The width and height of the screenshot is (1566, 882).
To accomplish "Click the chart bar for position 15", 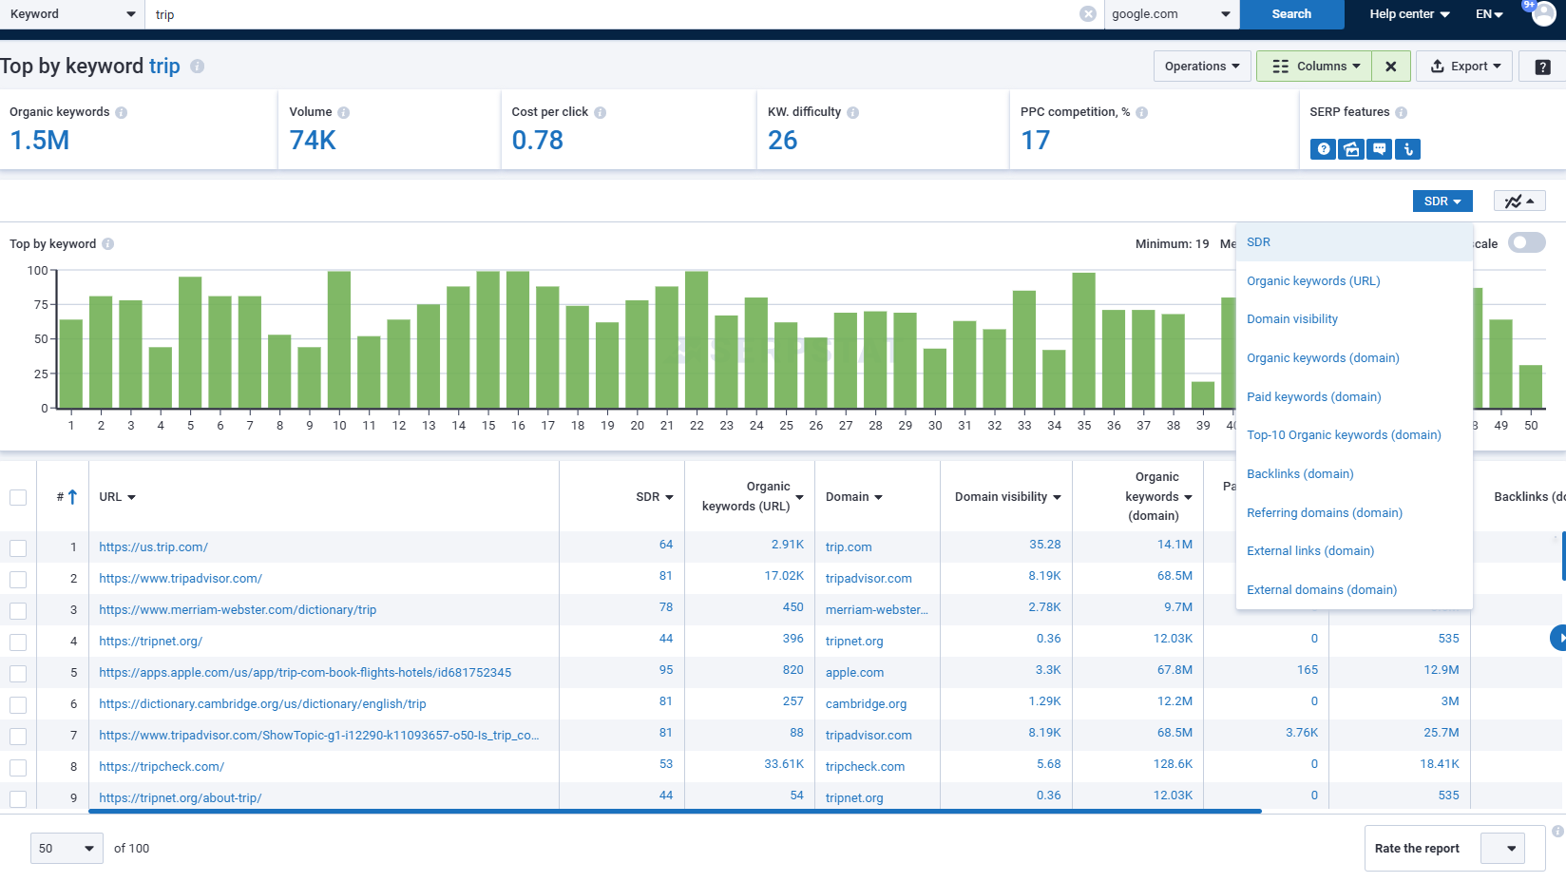I will [488, 339].
